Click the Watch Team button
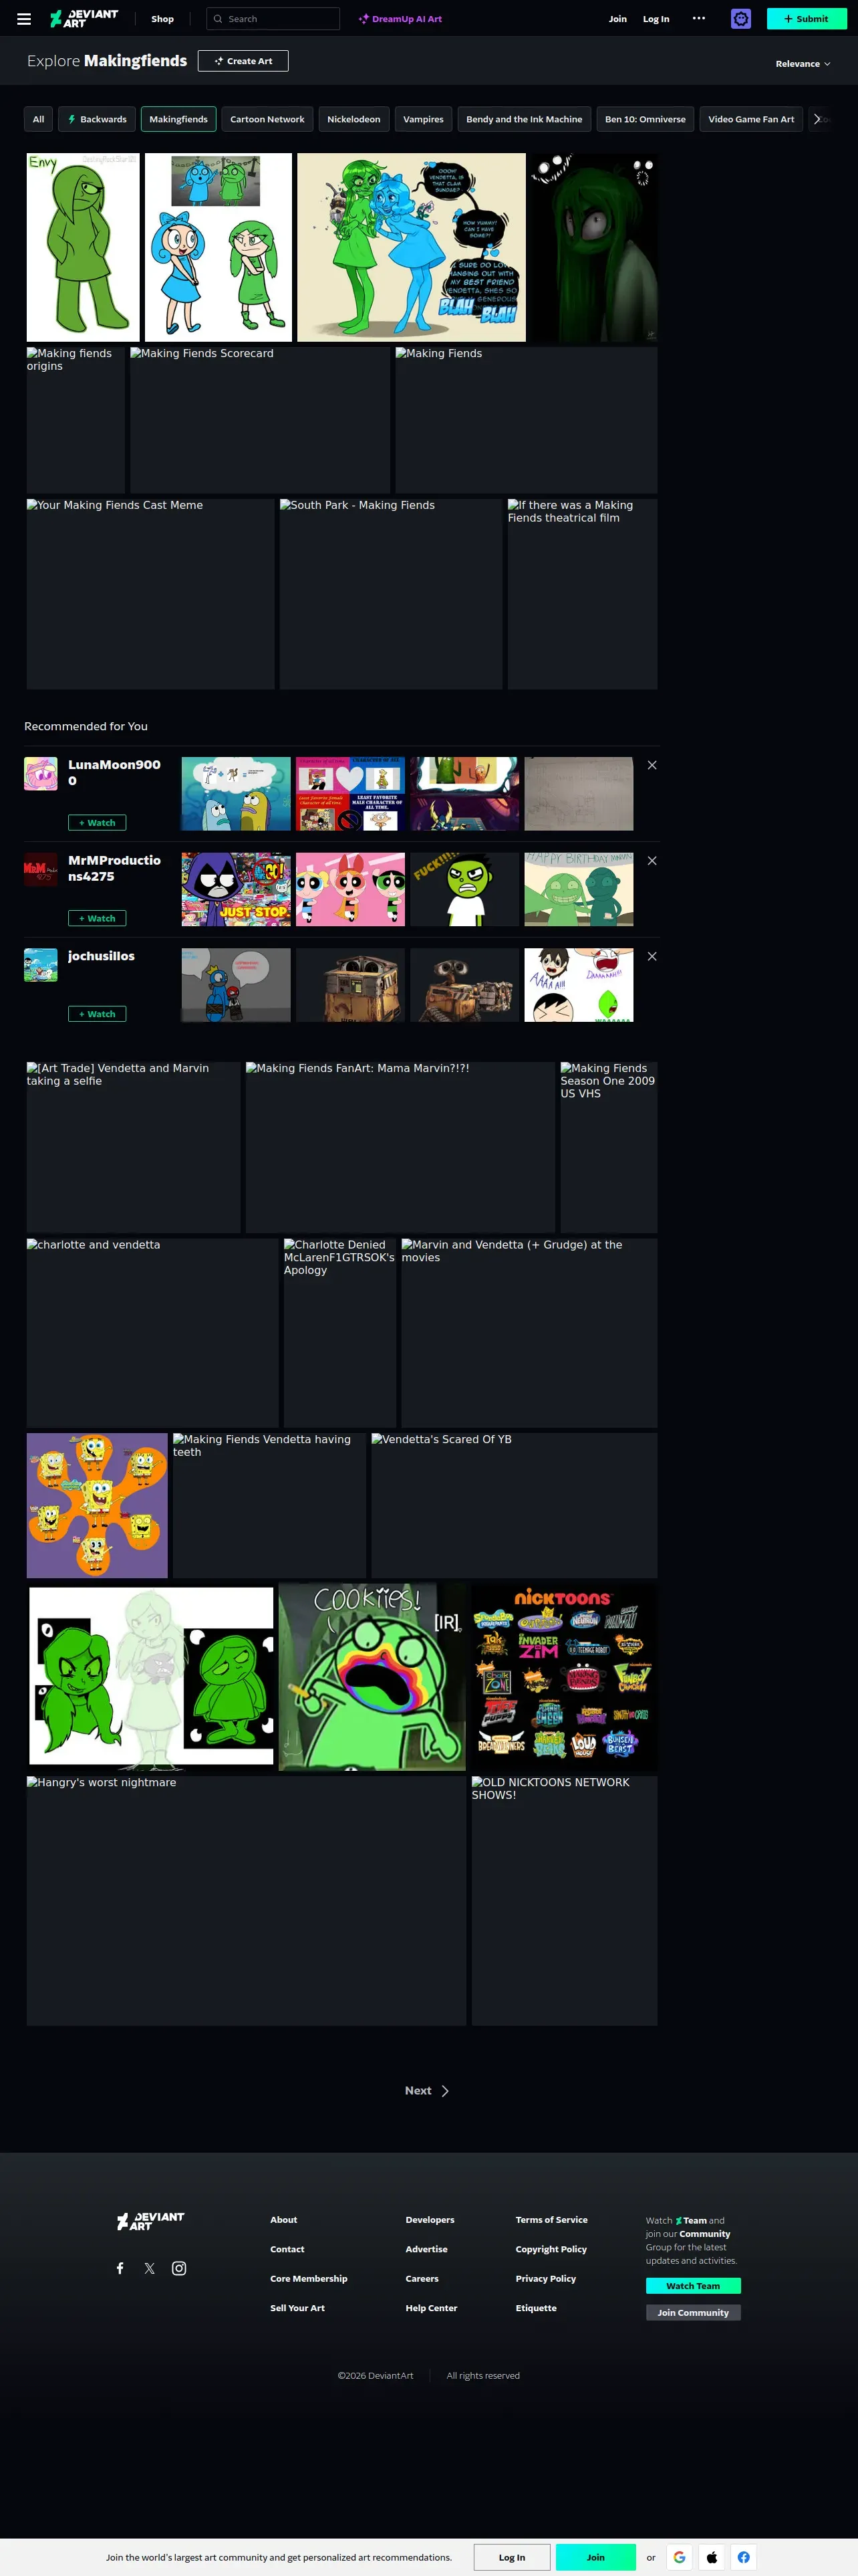858x2576 pixels. pyautogui.click(x=693, y=2286)
